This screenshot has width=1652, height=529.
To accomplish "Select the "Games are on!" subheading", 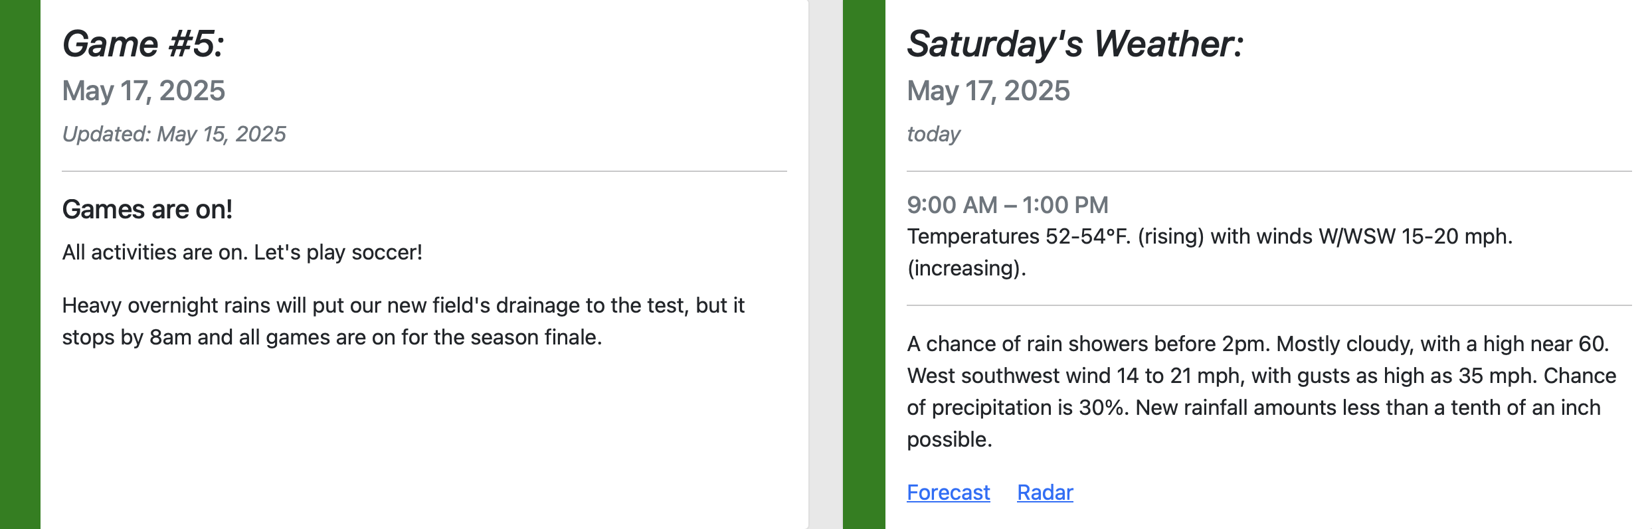I will [147, 210].
